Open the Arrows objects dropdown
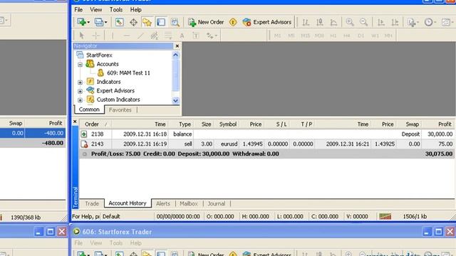 [212, 36]
